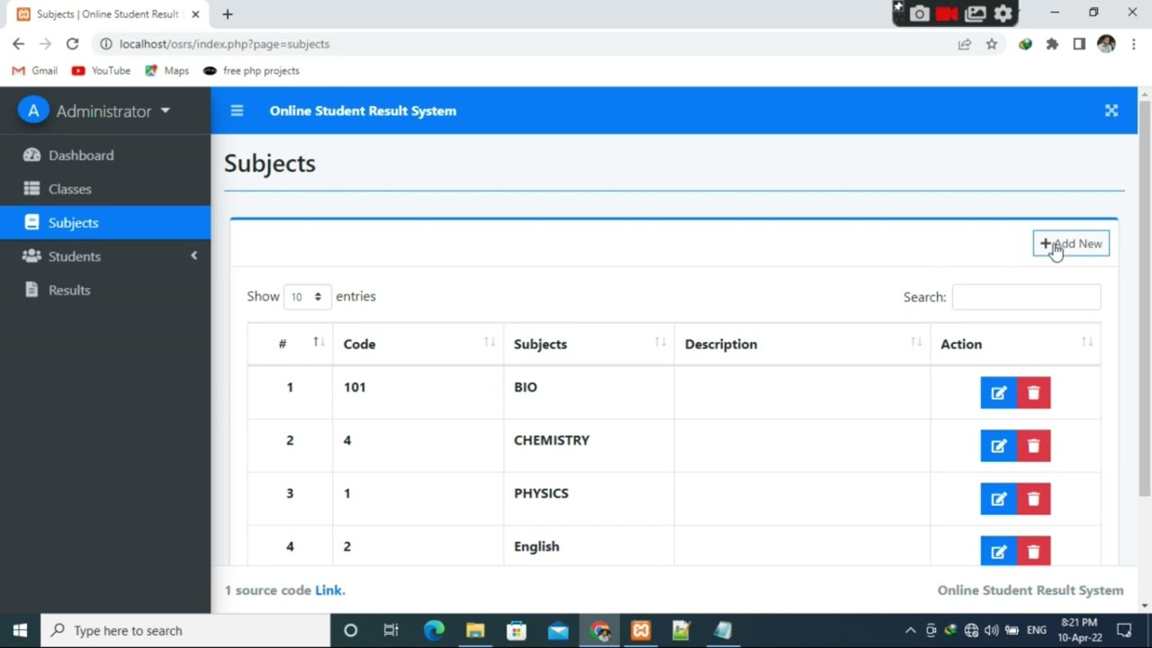Click the taskbar search box
The width and height of the screenshot is (1152, 648).
point(185,631)
